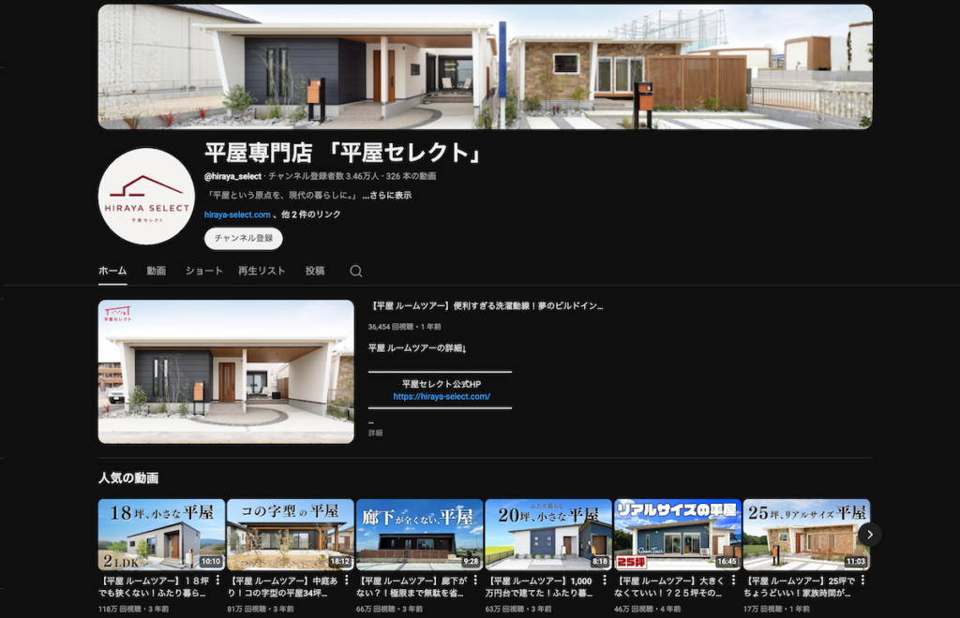The image size is (960, 618).
Task: Play the featured room tour video thumbnail
Action: pyautogui.click(x=226, y=372)
